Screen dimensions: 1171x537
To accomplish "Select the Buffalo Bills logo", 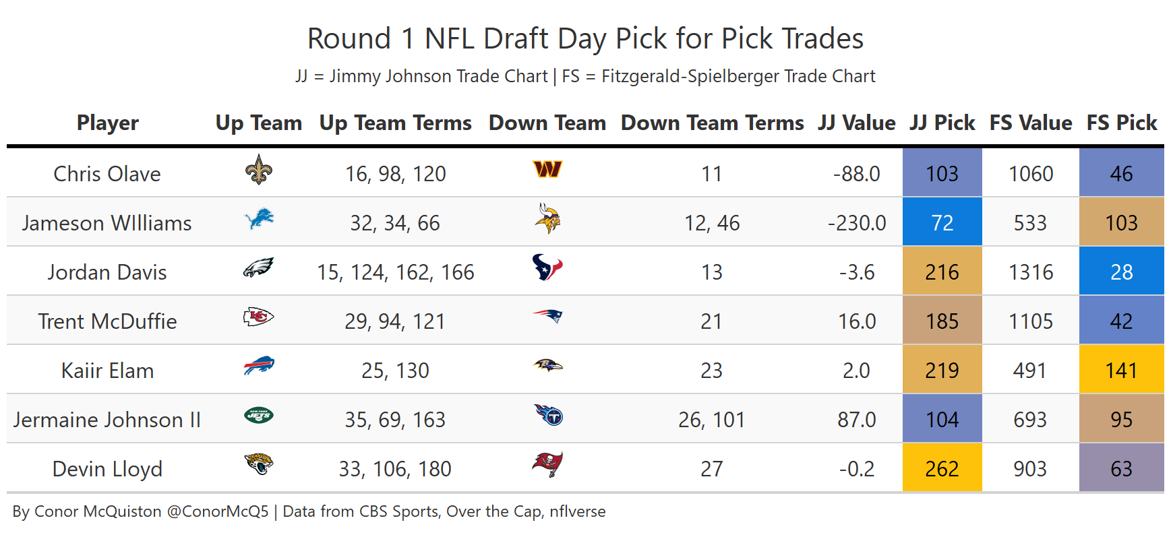I will (259, 366).
